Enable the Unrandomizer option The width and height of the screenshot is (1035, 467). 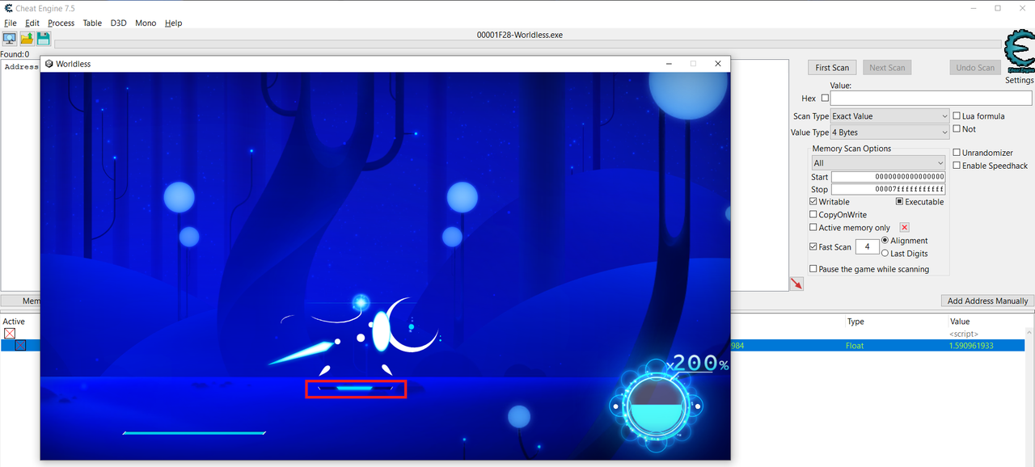click(957, 153)
